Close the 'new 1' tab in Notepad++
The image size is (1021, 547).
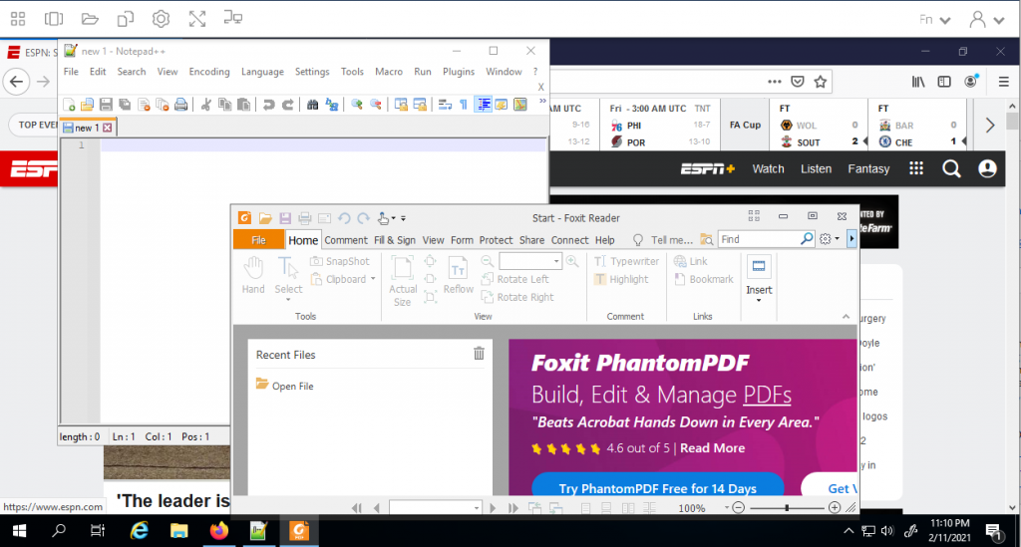point(108,128)
